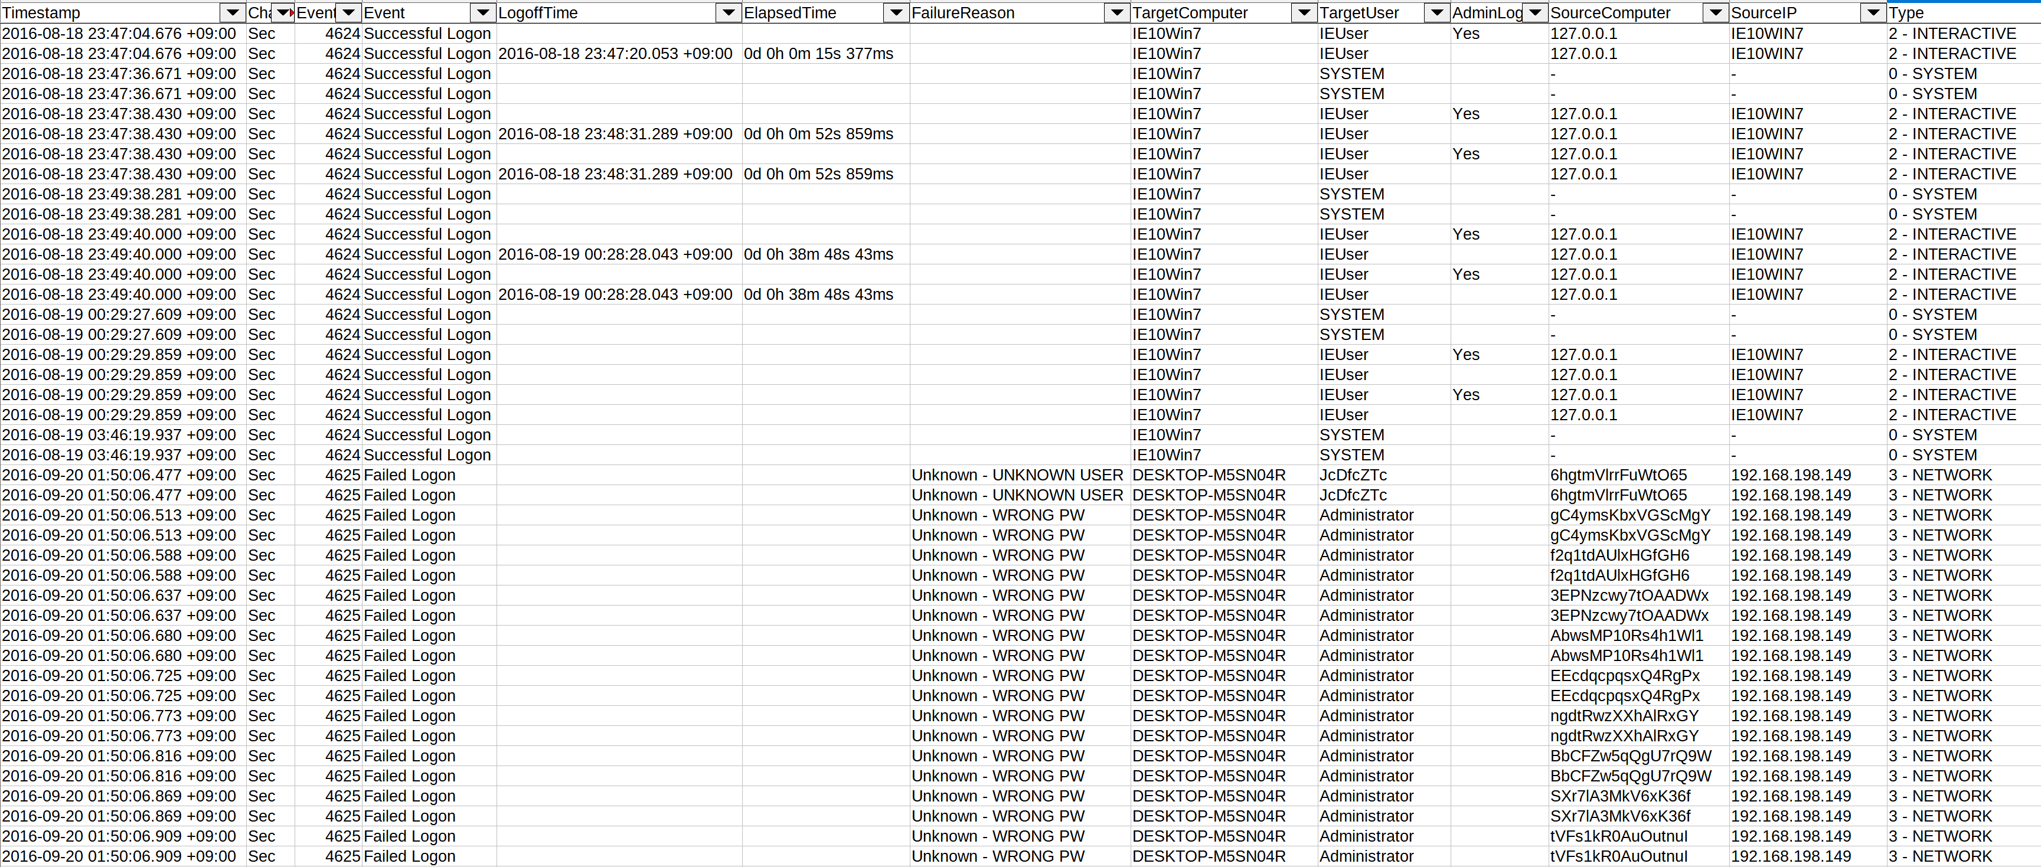Click first SXr7lA3MkV6xK36f source computer cell
The width and height of the screenshot is (2041, 867).
(1638, 796)
